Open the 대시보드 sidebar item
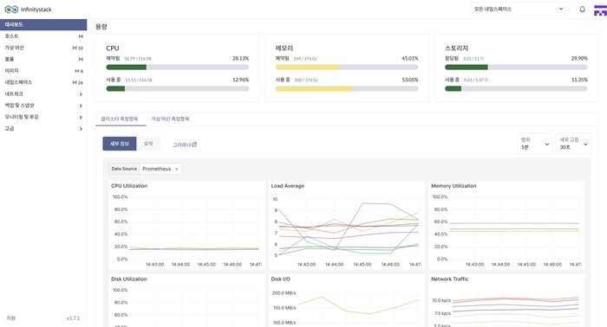 (43, 25)
